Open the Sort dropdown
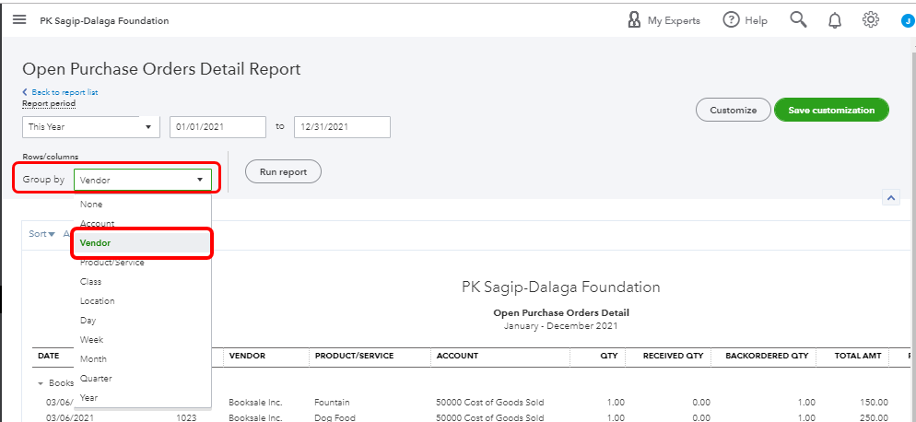 click(x=41, y=234)
